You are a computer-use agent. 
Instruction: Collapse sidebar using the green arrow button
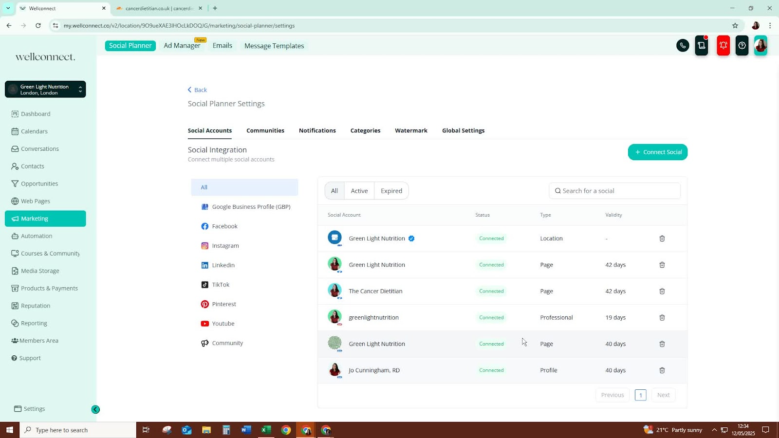[x=95, y=410]
